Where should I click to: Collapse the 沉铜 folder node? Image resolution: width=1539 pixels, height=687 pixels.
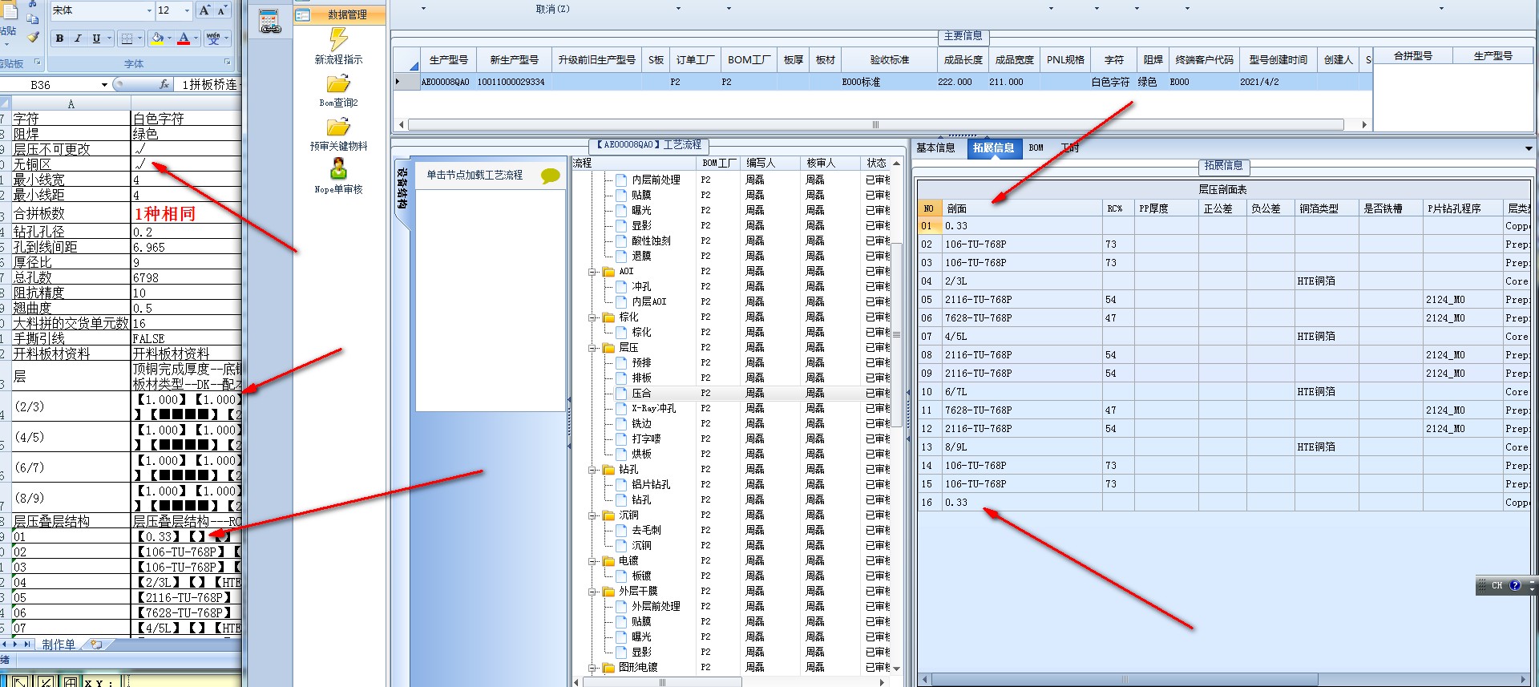click(x=592, y=515)
